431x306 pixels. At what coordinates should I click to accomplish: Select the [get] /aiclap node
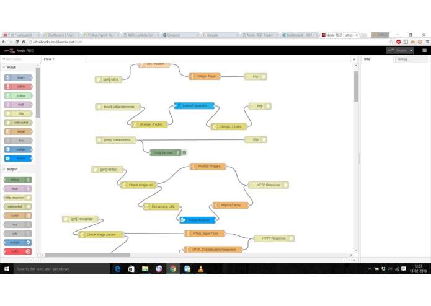[x=107, y=170]
